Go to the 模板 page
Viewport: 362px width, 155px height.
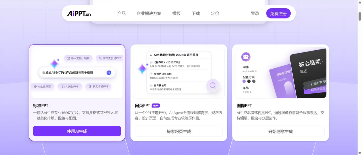[176, 13]
